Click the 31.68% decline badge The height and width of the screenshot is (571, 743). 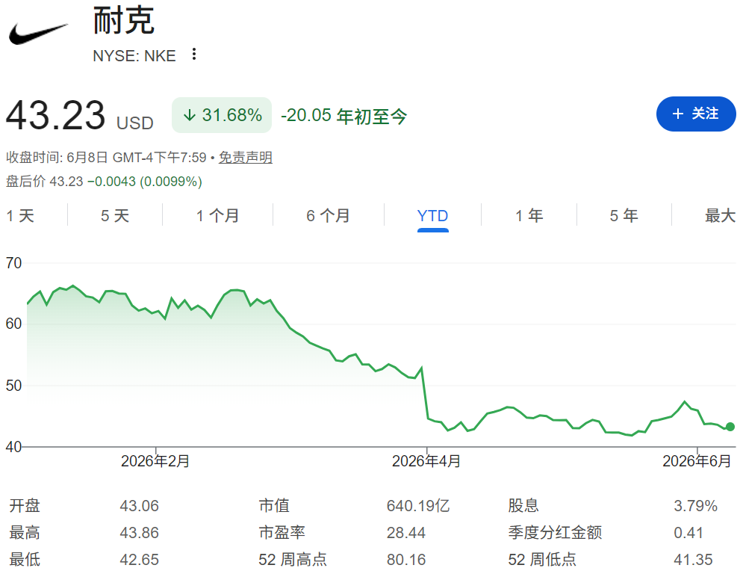[222, 115]
